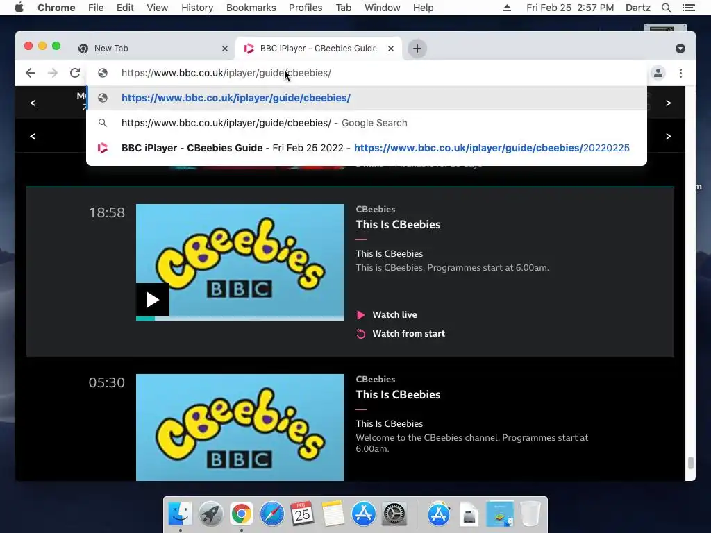Click the pink Watch live play icon
Screen dimensions: 711x533
tap(361, 315)
